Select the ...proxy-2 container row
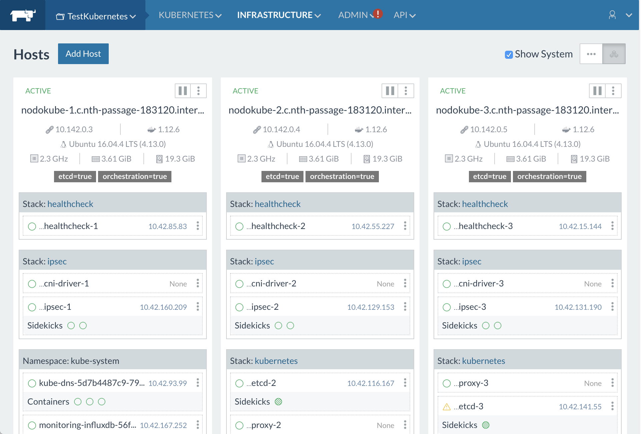Image resolution: width=641 pixels, height=434 pixels. [x=320, y=425]
